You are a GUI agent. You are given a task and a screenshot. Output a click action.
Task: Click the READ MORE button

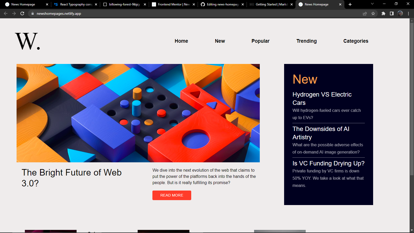pos(172,195)
